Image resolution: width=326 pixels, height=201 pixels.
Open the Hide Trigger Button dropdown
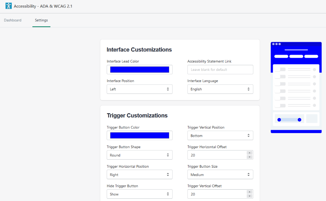[x=139, y=194]
